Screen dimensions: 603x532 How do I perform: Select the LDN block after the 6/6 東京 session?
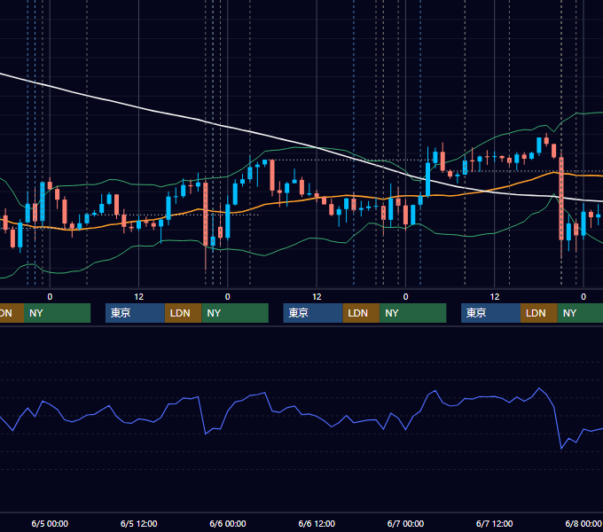point(361,313)
